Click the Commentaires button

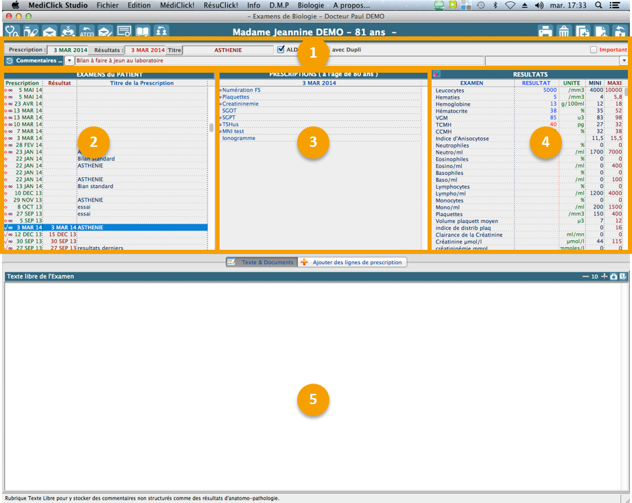[34, 60]
